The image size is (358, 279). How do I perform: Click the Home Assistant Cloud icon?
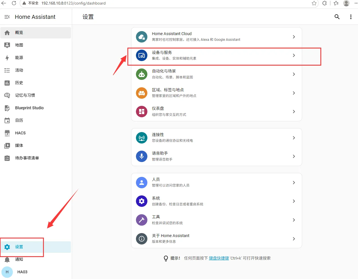(142, 37)
